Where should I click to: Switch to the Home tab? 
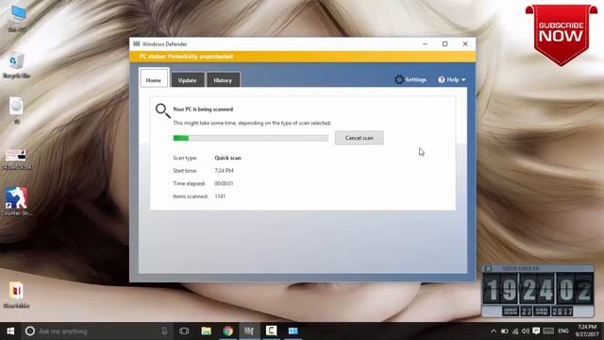[x=154, y=79]
